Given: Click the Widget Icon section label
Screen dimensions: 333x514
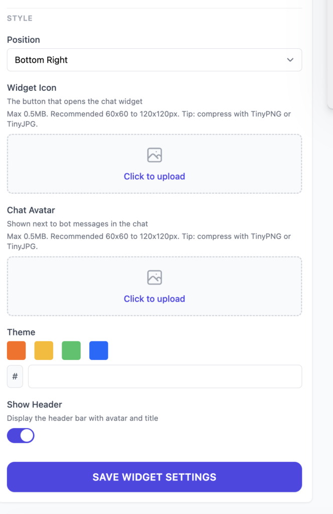Looking at the screenshot, I should pos(32,88).
